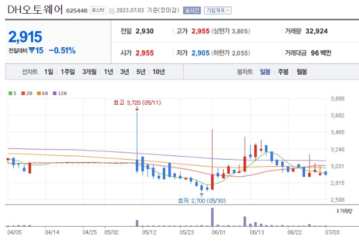Screen dimensions: 359x244
Task: Click the 코스닥 market badge
Action: 98,10
